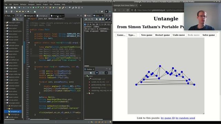Toggle Show Console When Standard Out Changes
The width and height of the screenshot is (221, 124).
[x=106, y=19]
